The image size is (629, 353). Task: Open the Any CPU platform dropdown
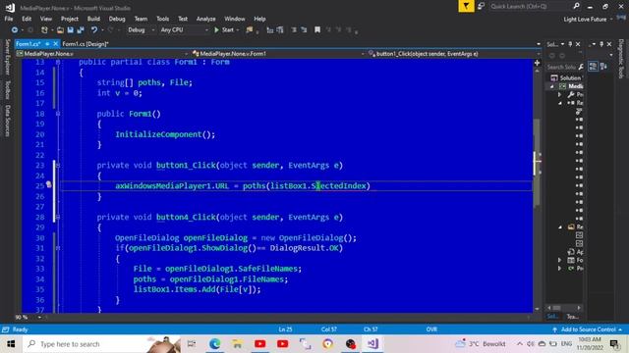[184, 30]
